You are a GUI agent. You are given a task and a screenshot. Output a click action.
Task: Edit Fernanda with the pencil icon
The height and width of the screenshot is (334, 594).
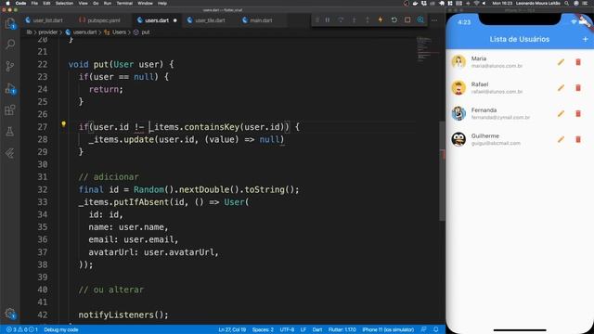pos(561,113)
